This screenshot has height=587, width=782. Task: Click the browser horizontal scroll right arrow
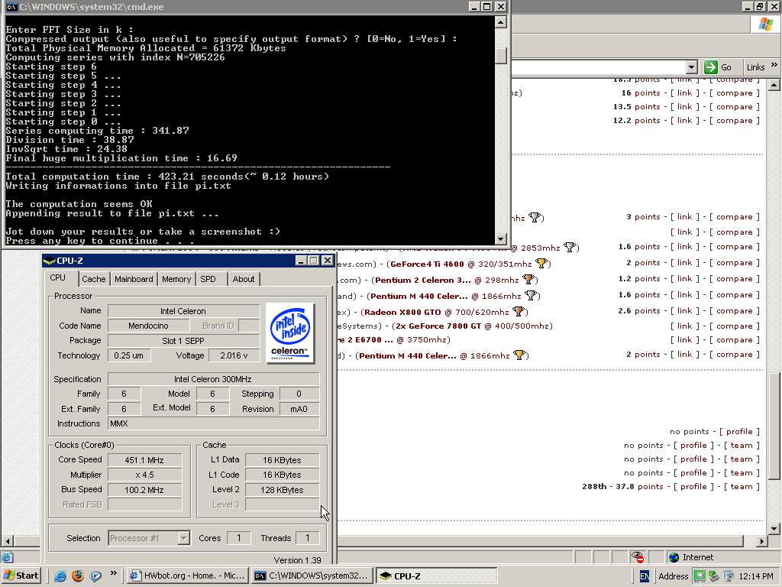pos(761,541)
